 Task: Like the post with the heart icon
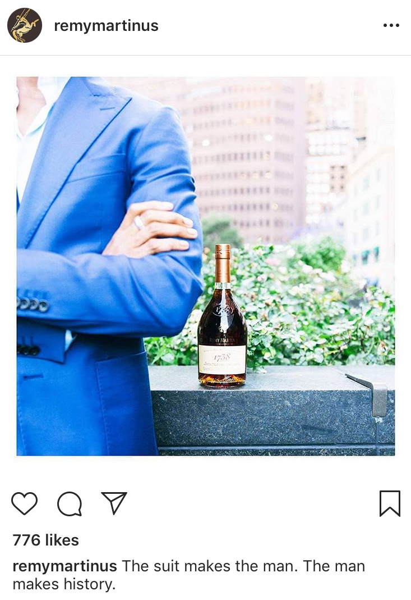(25, 503)
